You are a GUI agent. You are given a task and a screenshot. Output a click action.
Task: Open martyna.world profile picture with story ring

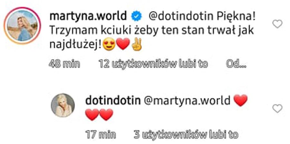point(22,26)
